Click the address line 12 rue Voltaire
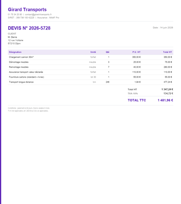181x204 pixels. [15, 40]
